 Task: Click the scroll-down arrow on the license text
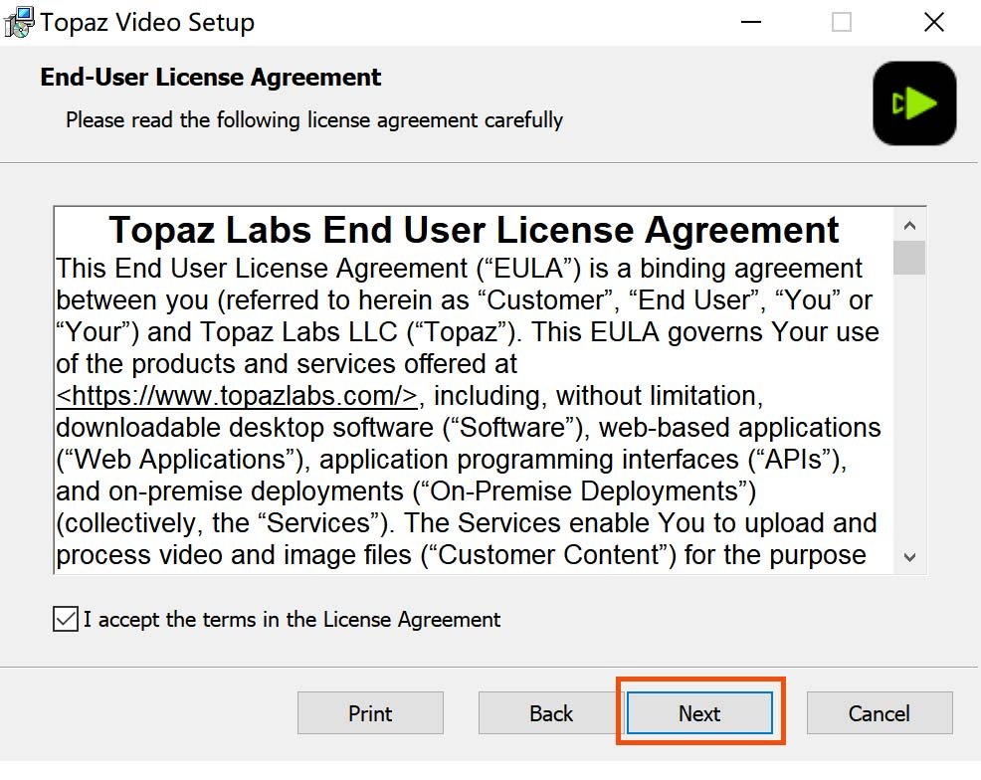[909, 558]
